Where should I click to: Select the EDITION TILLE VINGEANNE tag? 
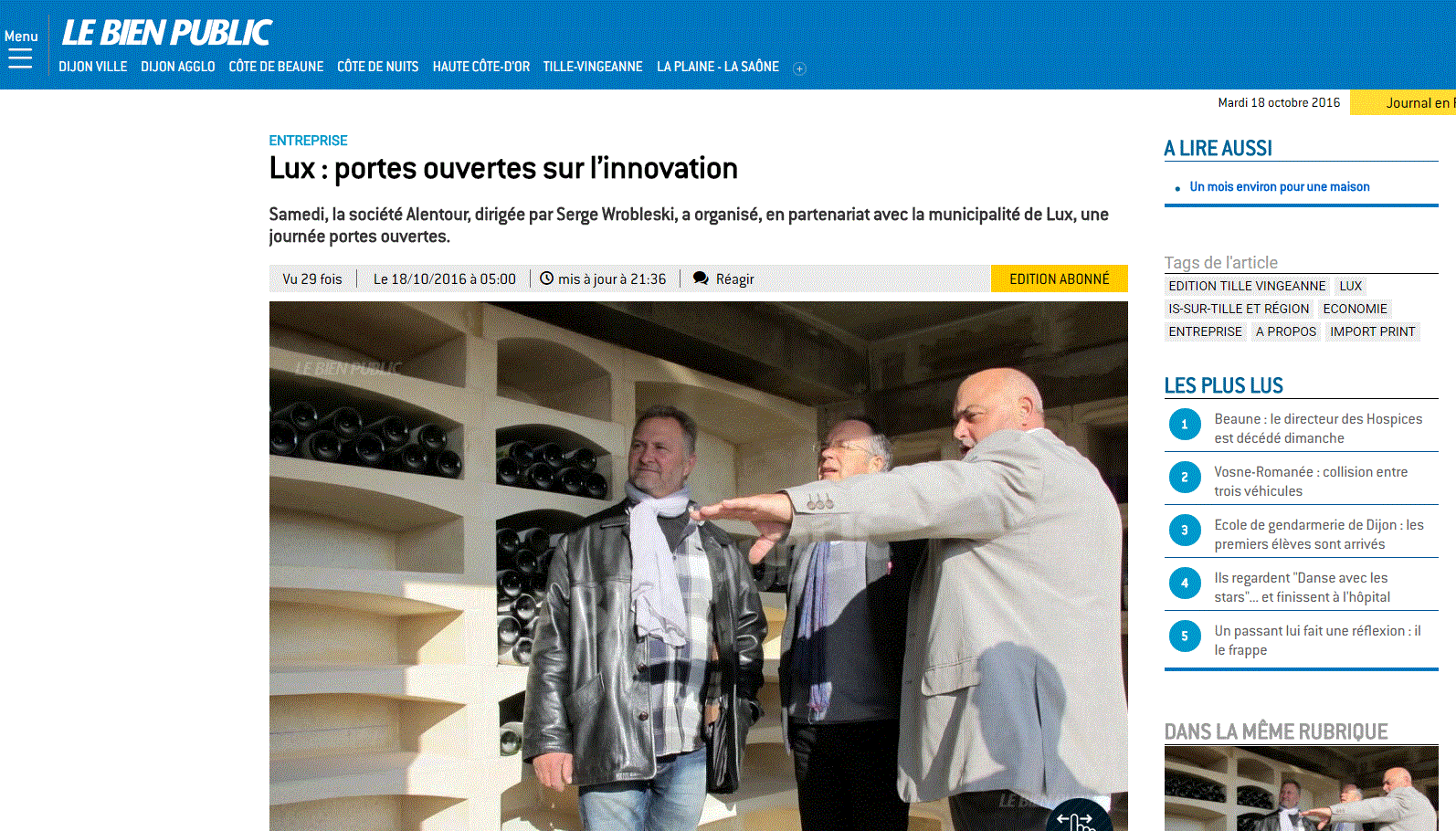pos(1247,286)
